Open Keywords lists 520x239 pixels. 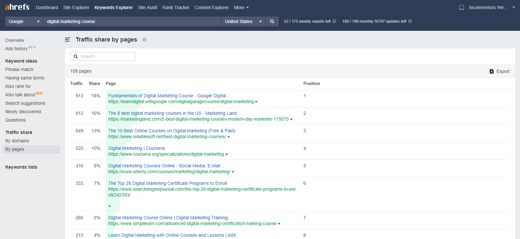(21, 167)
